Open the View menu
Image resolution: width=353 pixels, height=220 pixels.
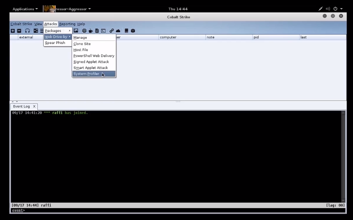[x=38, y=24]
